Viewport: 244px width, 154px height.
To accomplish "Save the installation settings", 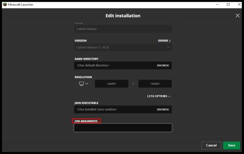I will click(232, 145).
